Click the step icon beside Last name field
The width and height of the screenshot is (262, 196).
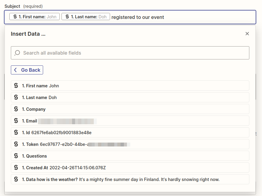pos(16,97)
